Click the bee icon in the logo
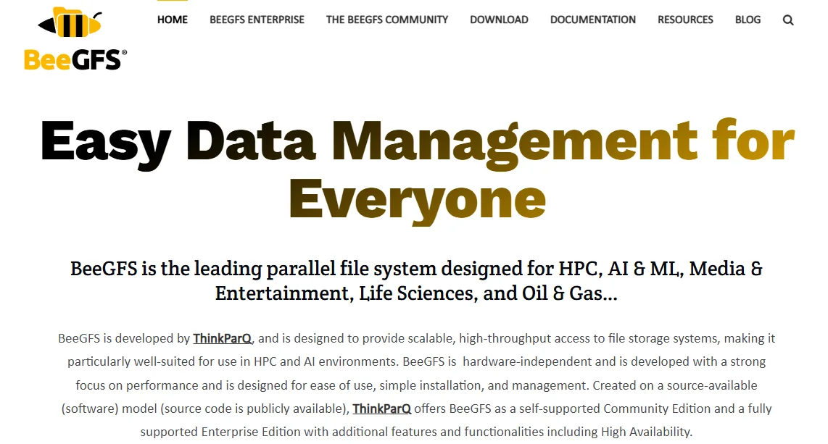This screenshot has width=828, height=444. [x=69, y=24]
